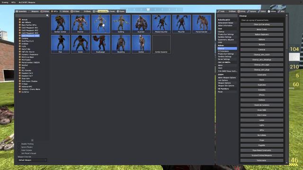The width and height of the screenshot is (303, 170).
Task: Click the God of War category icon
Action: (x=20, y=49)
